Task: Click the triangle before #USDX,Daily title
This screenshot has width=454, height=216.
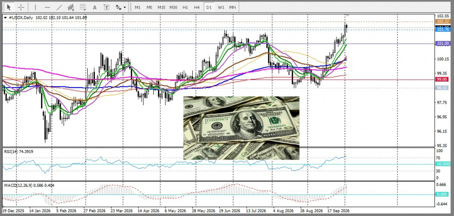Action: (5, 18)
